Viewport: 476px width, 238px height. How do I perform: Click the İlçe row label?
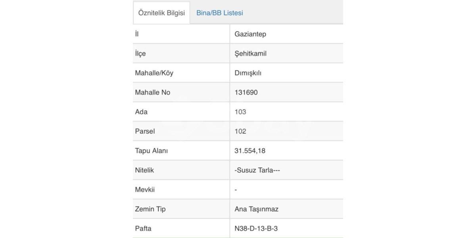click(x=140, y=54)
